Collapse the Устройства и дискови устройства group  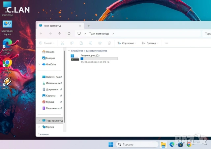pyautogui.click(x=69, y=51)
